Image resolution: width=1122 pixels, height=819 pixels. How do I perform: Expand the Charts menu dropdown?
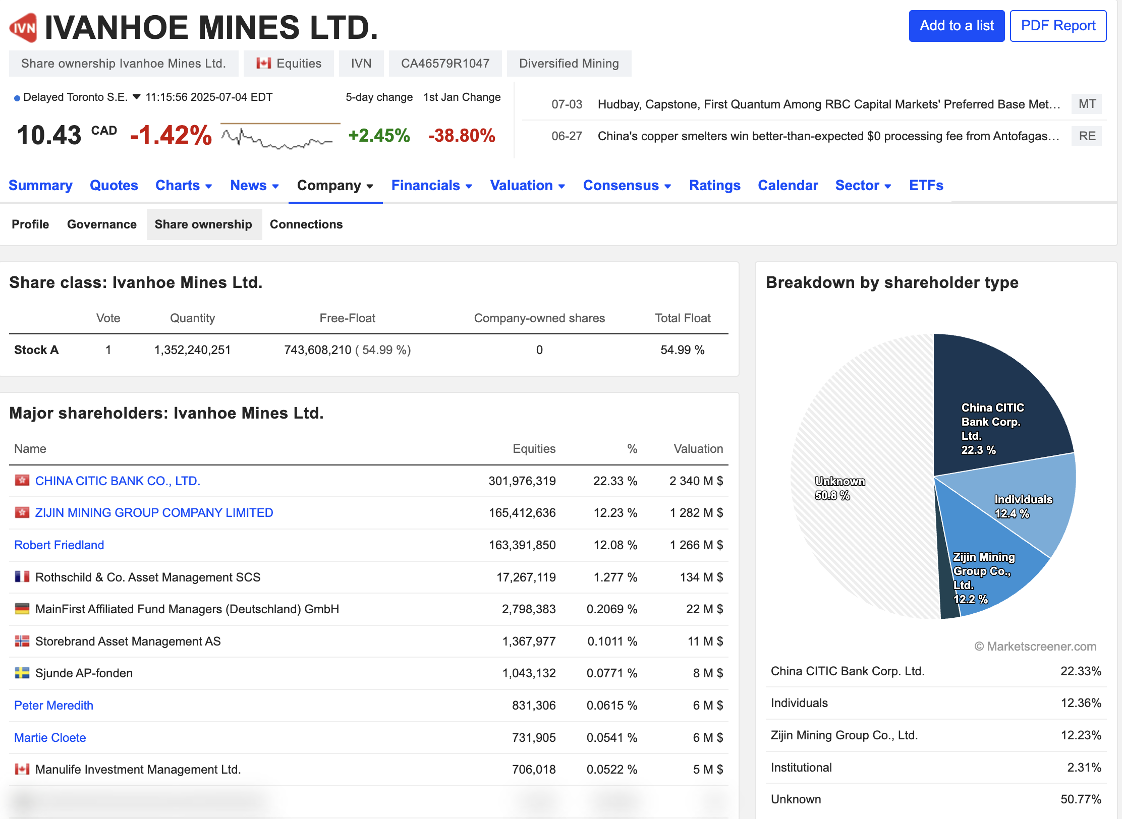(x=209, y=186)
